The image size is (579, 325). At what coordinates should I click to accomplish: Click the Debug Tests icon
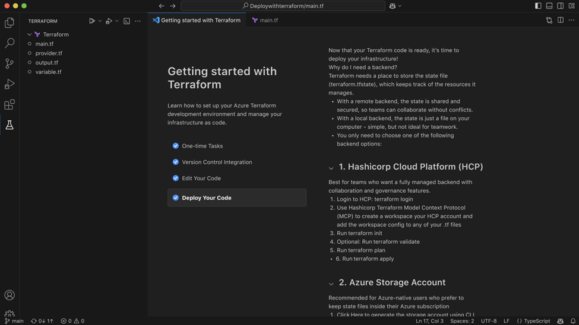click(x=109, y=21)
